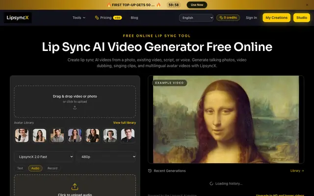Open View full library link

pos(124,122)
